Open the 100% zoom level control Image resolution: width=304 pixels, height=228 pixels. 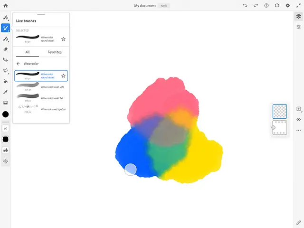163,6
